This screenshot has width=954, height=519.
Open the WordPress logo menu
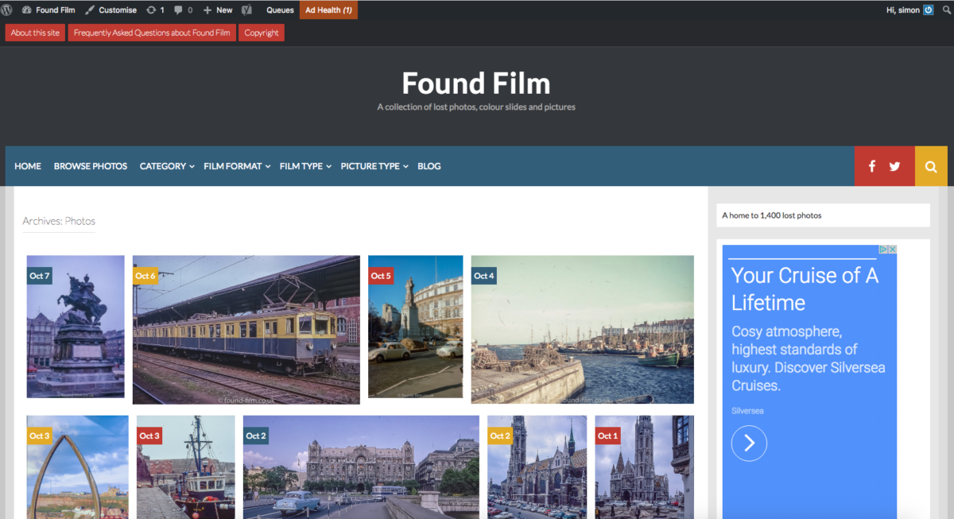point(7,10)
